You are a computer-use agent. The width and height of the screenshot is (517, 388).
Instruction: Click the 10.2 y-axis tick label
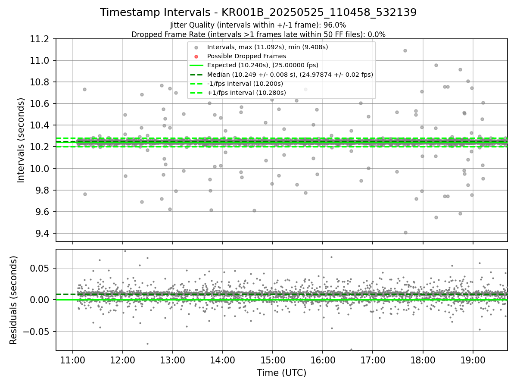41,147
